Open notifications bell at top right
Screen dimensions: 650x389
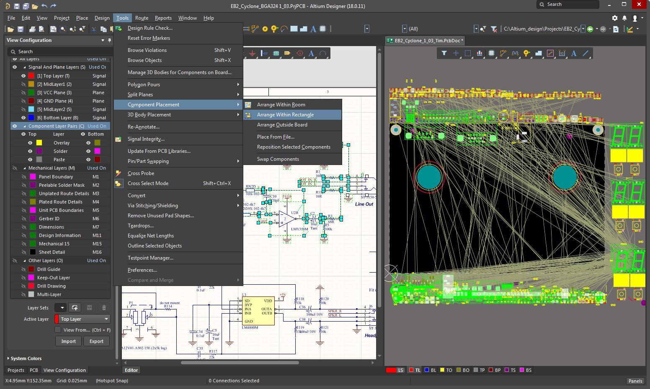(624, 18)
